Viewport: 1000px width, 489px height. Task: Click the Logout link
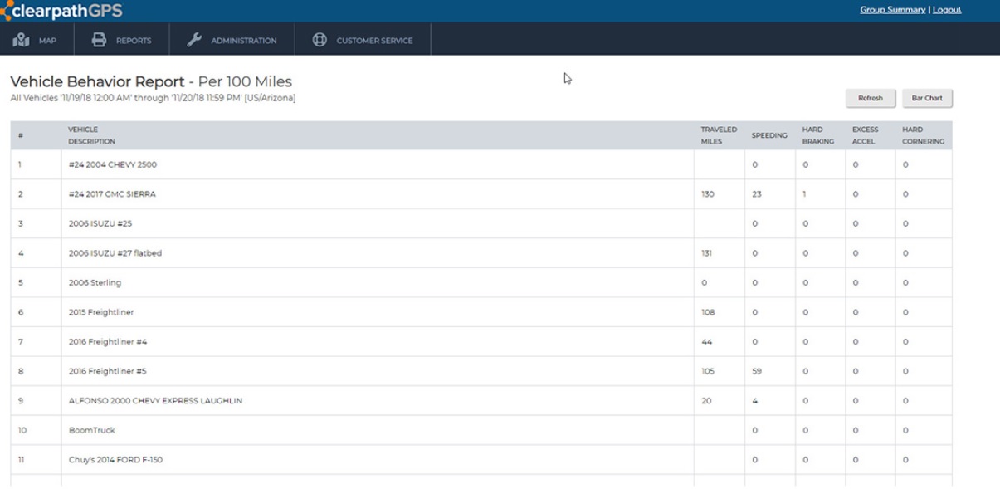pos(947,10)
